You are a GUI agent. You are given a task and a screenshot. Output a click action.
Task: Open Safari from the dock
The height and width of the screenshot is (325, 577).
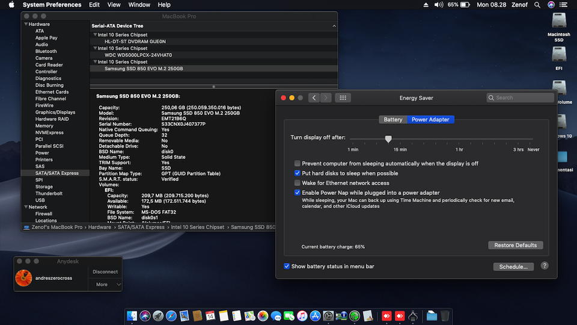[171, 316]
